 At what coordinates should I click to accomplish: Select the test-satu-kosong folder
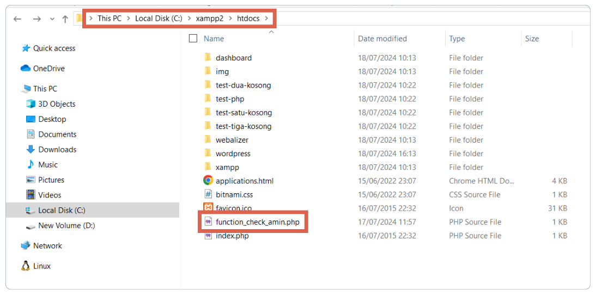[x=244, y=112]
